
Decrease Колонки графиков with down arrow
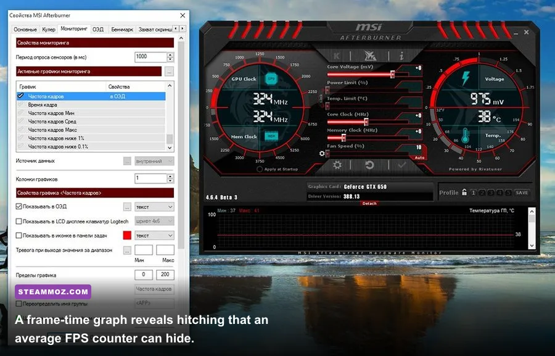[x=171, y=181]
